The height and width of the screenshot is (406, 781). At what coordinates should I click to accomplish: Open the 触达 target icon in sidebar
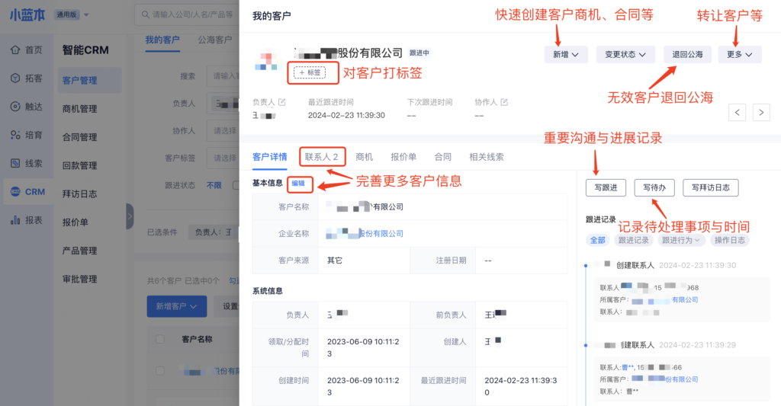(15, 107)
